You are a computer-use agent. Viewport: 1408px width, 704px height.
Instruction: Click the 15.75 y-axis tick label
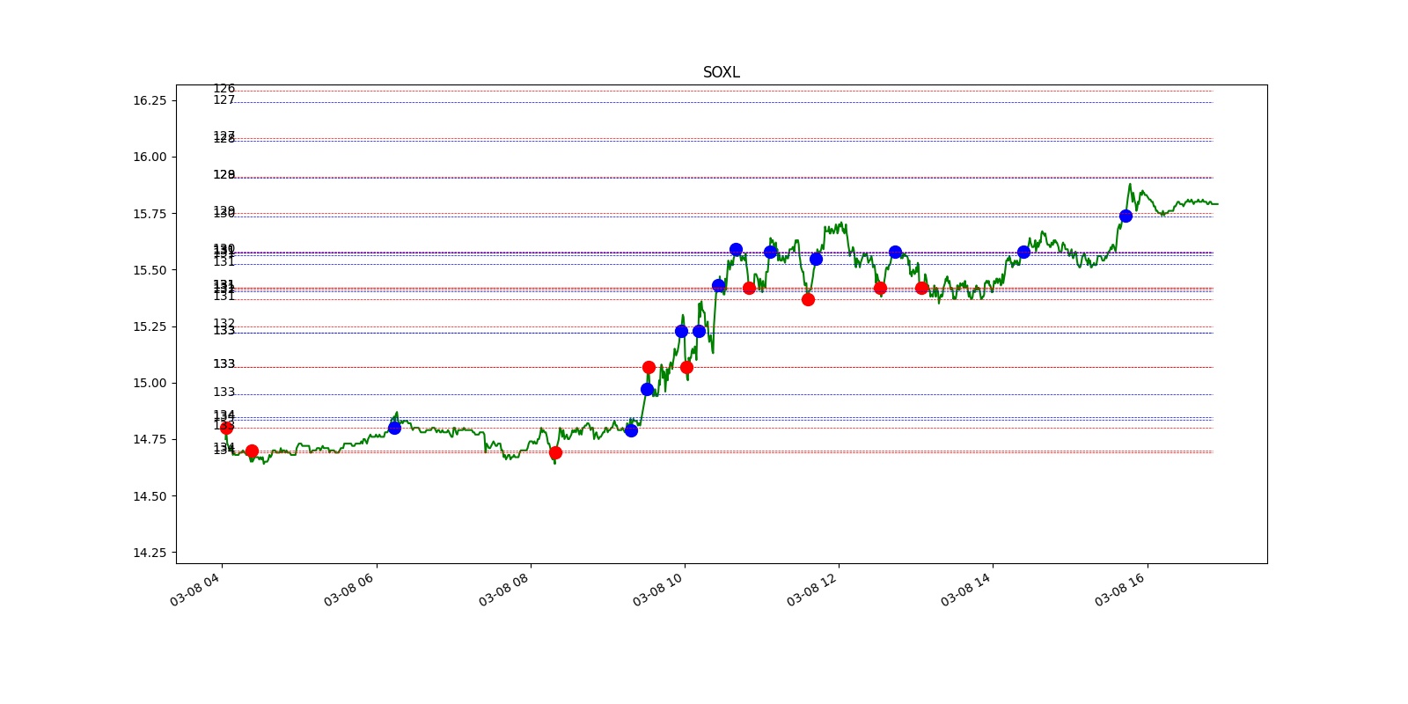(x=149, y=214)
